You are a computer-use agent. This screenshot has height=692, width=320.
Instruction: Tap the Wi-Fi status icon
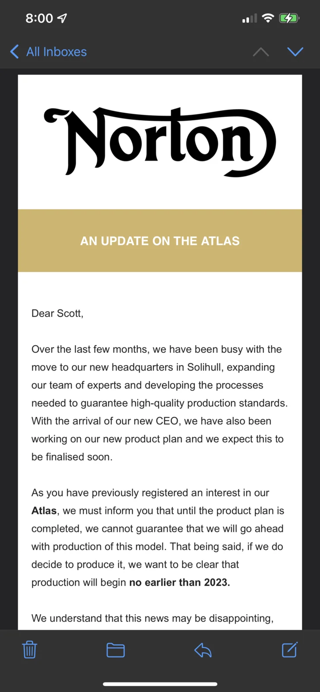pos(268,18)
